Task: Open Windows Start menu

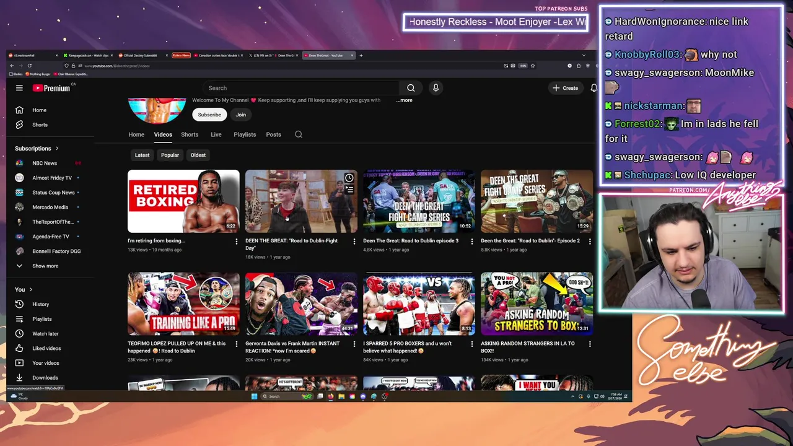Action: coord(254,396)
